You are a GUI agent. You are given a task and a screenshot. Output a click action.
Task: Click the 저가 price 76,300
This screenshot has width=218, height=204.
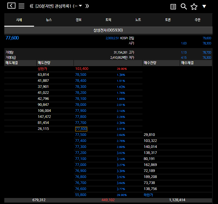(x=207, y=58)
